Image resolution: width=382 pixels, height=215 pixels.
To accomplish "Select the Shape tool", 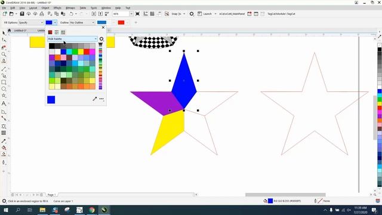I will (x=4, y=40).
